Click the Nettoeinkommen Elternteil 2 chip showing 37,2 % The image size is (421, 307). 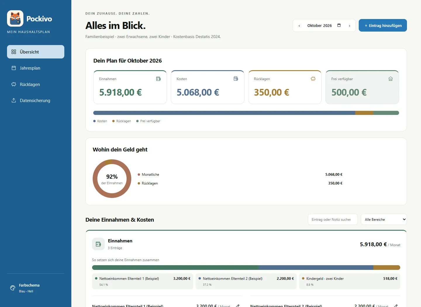(x=246, y=281)
